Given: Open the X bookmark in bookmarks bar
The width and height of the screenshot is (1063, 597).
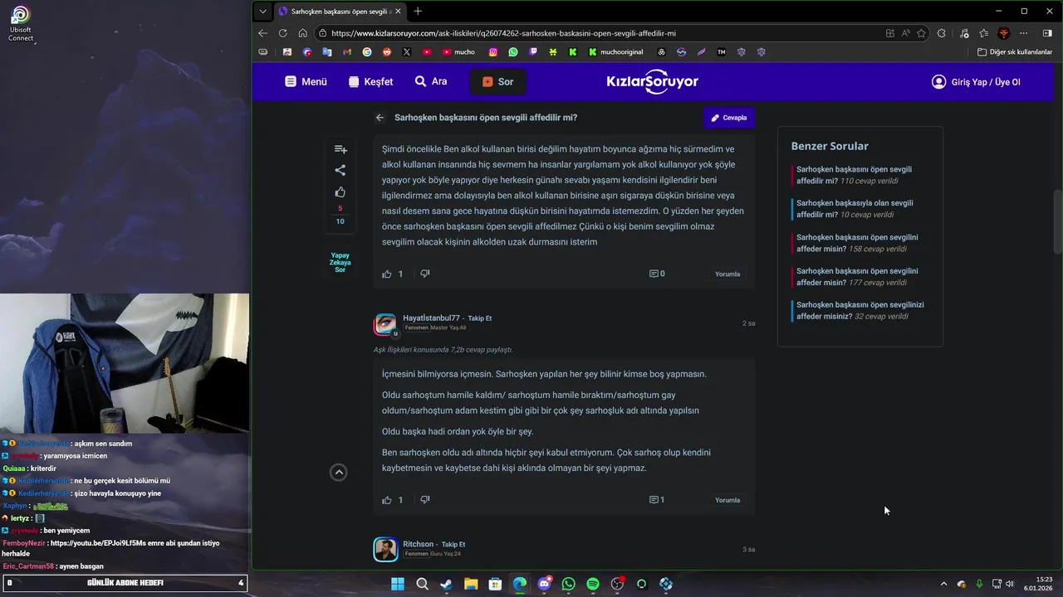Looking at the screenshot, I should (407, 51).
